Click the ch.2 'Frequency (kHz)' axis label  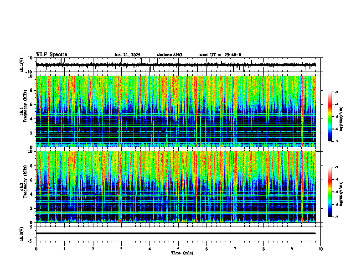[x=25, y=181]
